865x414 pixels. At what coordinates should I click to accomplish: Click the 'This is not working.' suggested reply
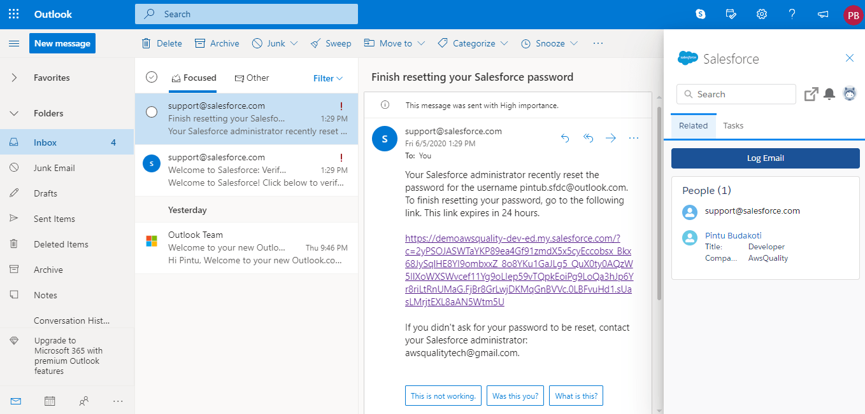(443, 396)
